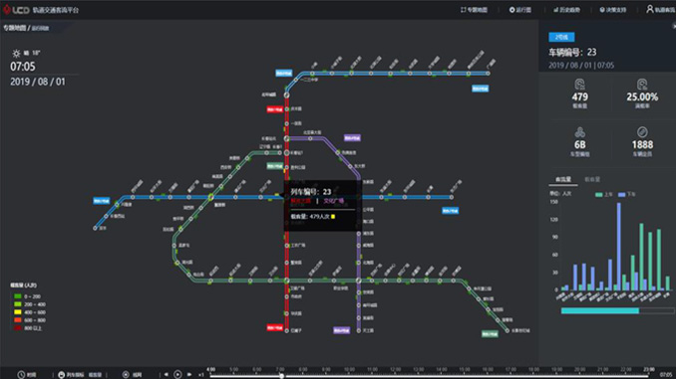
Task: Open the historical trend menu with chart icon
Action: tap(566, 10)
